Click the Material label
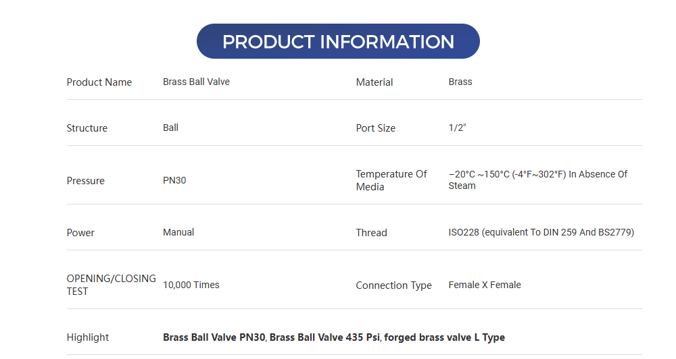Image resolution: width=676 pixels, height=359 pixels. pos(375,82)
